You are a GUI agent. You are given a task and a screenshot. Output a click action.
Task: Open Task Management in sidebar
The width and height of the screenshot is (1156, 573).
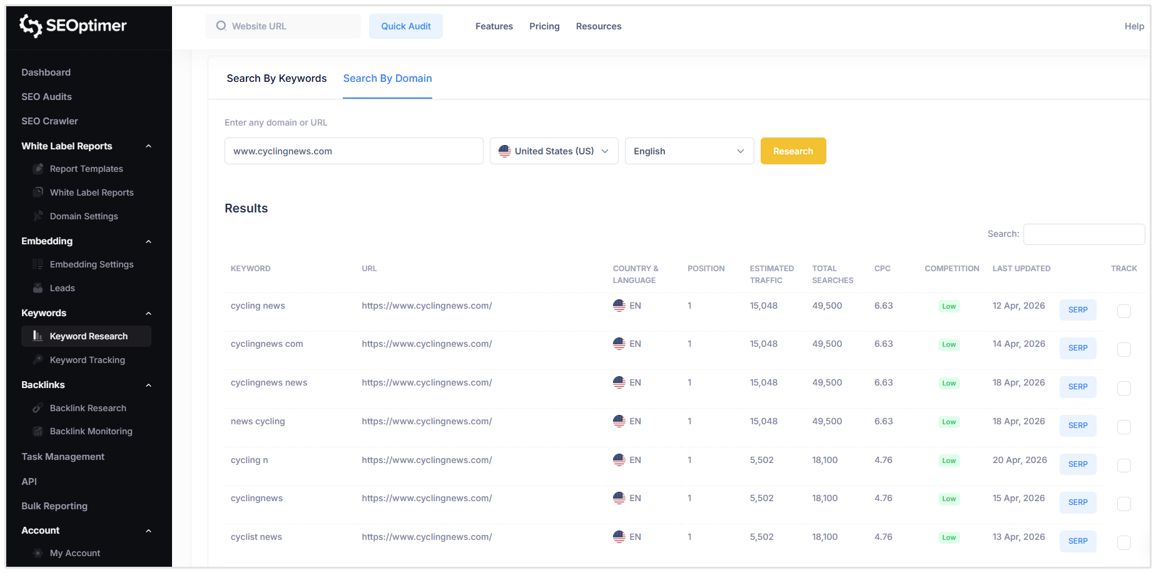[63, 457]
